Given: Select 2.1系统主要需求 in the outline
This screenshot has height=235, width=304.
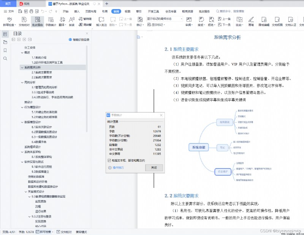Looking at the screenshot, I should pyautogui.click(x=42, y=72).
